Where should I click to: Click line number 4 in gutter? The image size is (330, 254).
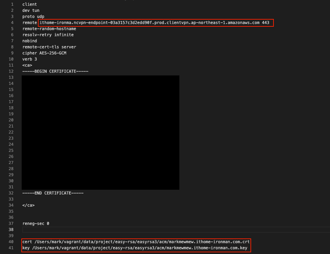pos(12,23)
